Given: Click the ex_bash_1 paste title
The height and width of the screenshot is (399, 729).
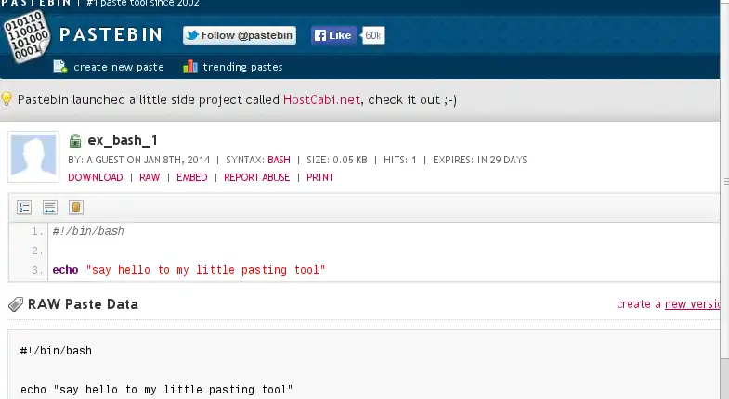Looking at the screenshot, I should click(123, 140).
